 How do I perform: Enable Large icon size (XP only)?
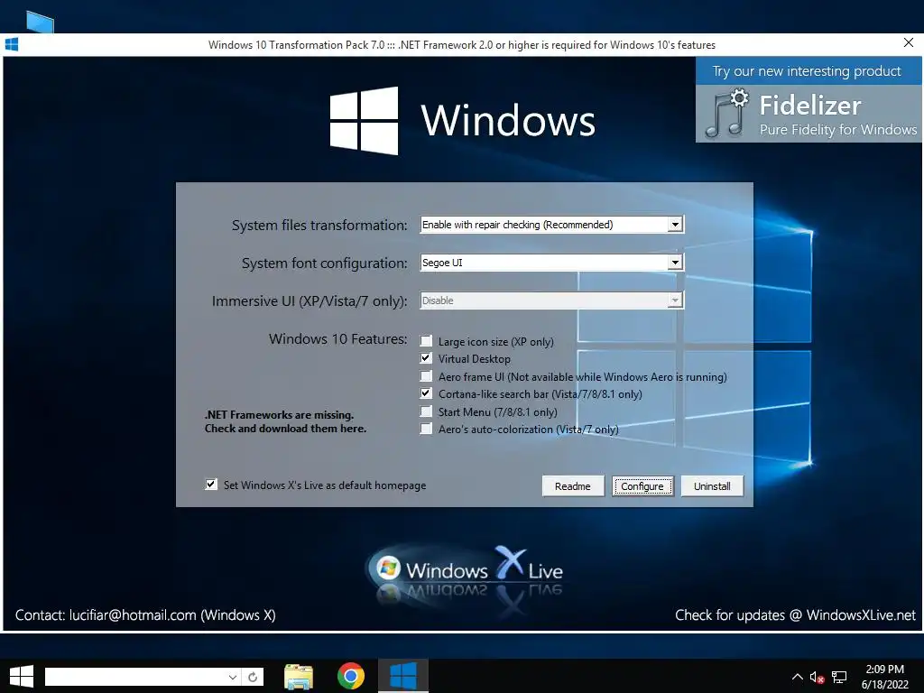point(426,341)
